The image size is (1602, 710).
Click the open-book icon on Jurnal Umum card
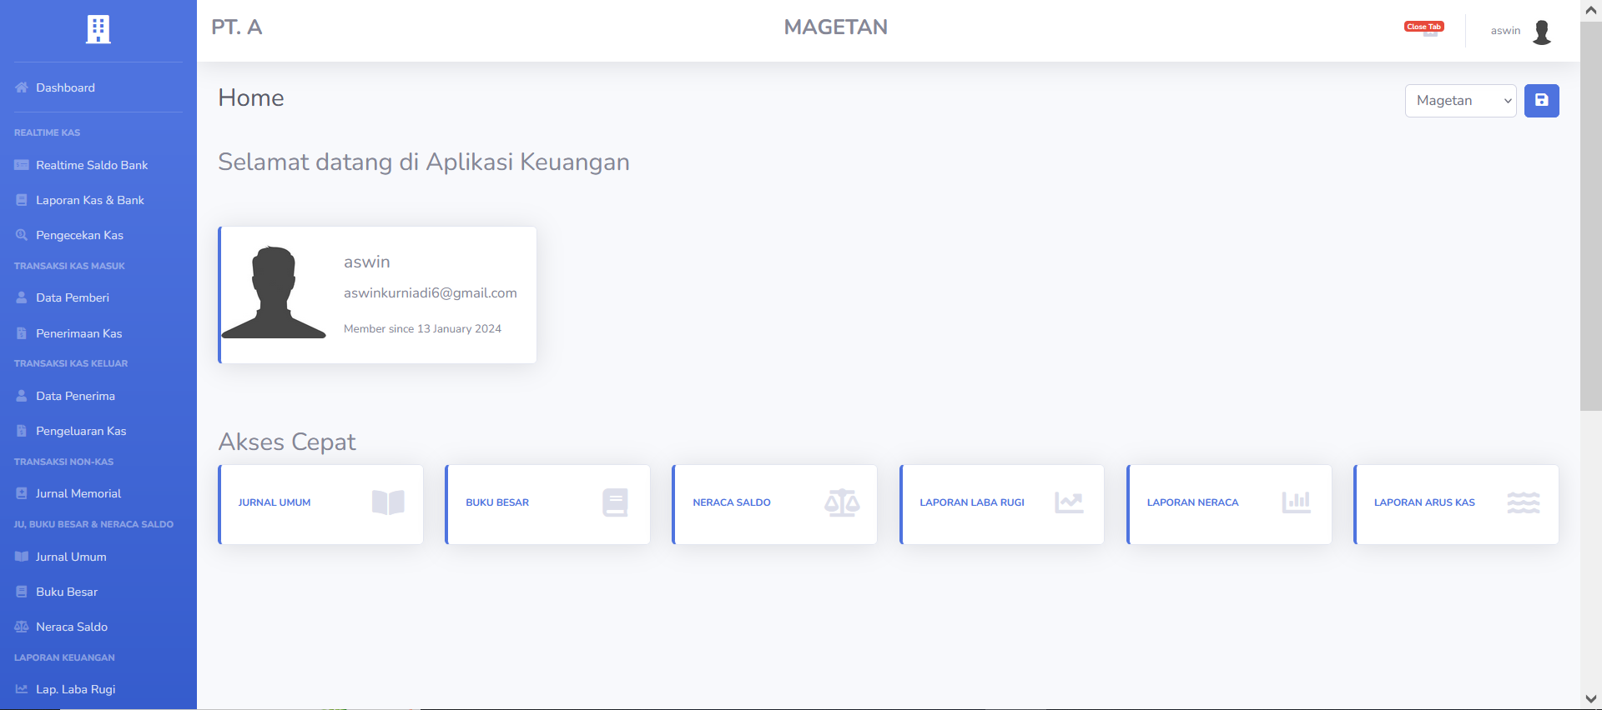(x=388, y=502)
